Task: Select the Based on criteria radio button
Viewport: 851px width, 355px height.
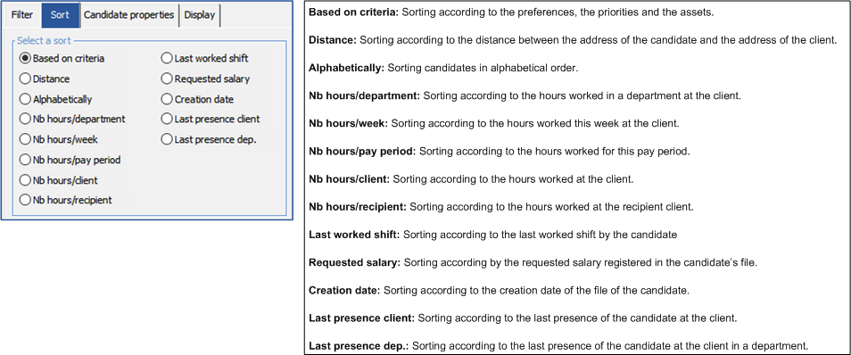Action: click(x=62, y=58)
